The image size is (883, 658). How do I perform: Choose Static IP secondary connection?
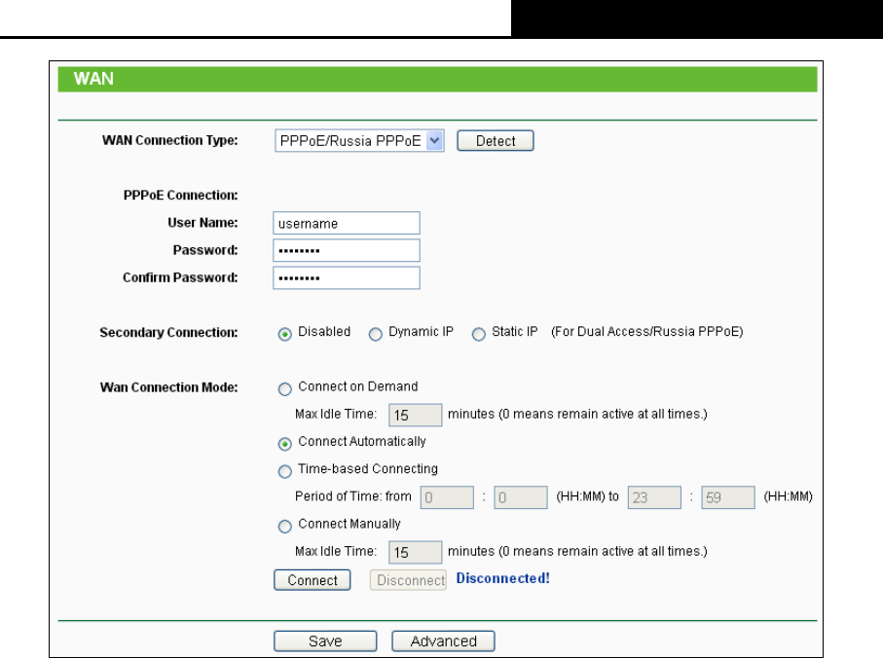(479, 334)
